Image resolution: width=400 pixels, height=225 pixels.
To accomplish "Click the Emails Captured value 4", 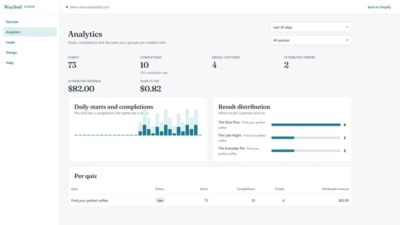I will click(214, 65).
